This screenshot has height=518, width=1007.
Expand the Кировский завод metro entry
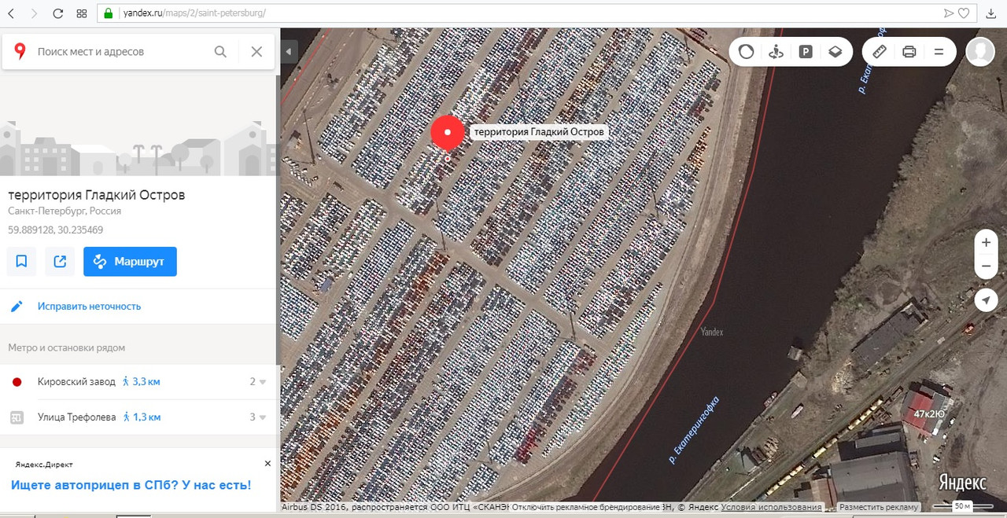click(x=138, y=382)
